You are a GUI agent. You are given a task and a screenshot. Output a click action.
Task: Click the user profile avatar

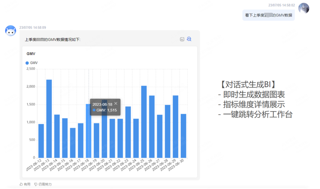pos(303,8)
